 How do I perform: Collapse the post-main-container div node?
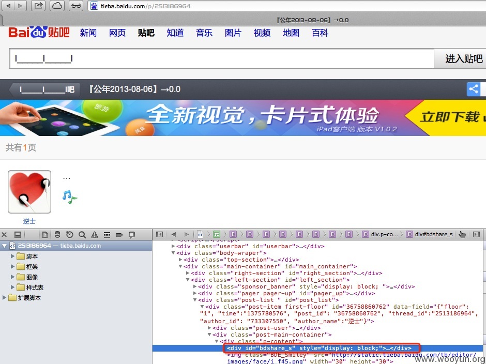(209, 335)
